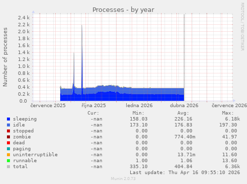Select the 'sleeping' legend label
The height and width of the screenshot is (184, 247).
pyautogui.click(x=25, y=119)
